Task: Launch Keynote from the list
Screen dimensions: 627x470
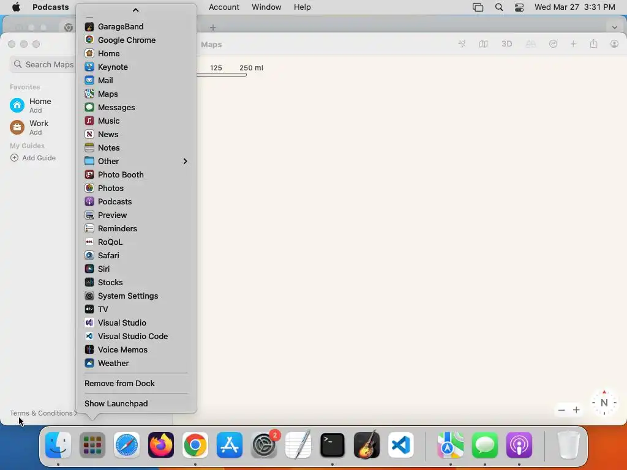Action: tap(136, 67)
